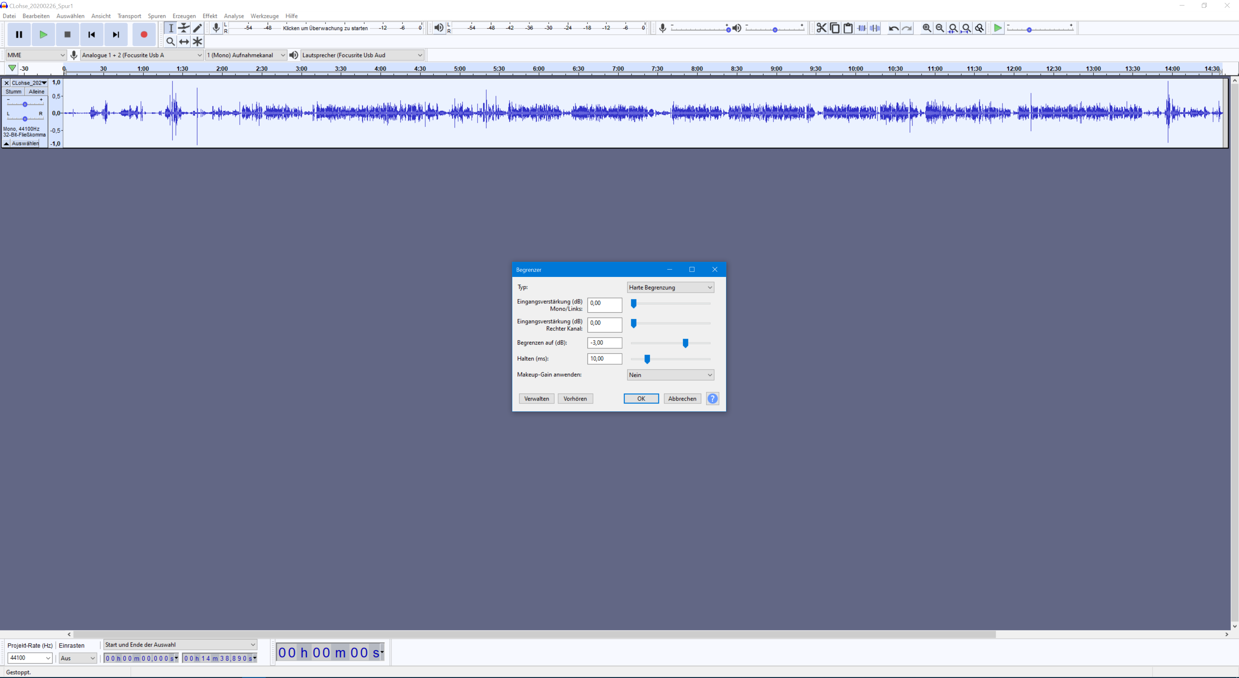Select the Draw pencil tool

point(197,28)
